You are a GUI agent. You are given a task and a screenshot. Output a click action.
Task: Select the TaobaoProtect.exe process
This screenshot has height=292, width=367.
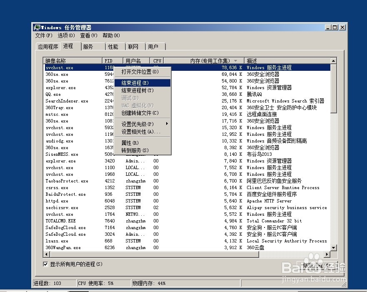pos(187,181)
